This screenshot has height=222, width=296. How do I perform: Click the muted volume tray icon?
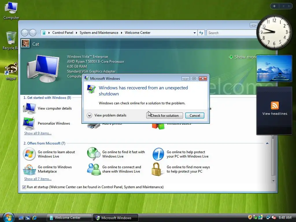(x=274, y=217)
